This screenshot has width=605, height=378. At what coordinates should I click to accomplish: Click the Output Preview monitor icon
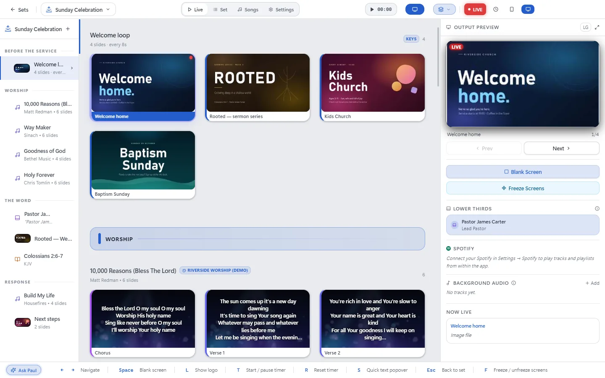449,27
